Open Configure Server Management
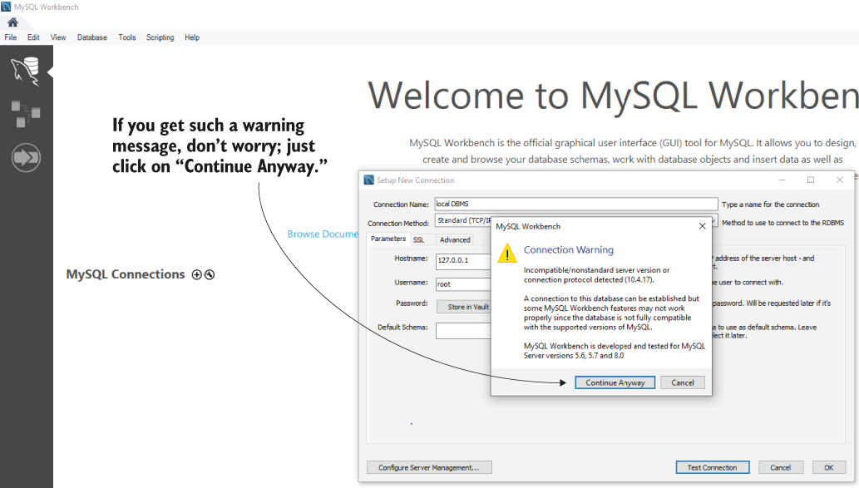 coord(428,466)
